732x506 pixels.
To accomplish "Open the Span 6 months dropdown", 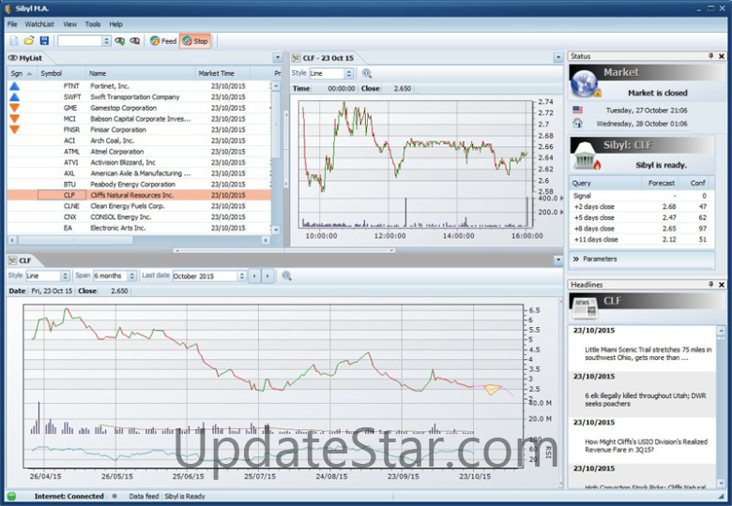I will pyautogui.click(x=114, y=275).
